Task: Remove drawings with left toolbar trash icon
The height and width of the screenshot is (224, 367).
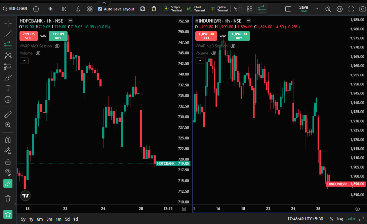Action: 8,198
